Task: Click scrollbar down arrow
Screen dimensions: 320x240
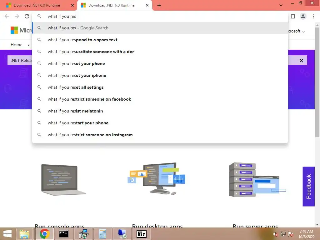Action: [x=317, y=225]
